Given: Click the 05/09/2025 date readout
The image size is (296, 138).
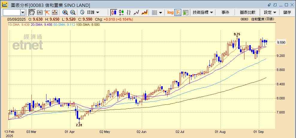Looking at the screenshot, I should (x=17, y=19).
